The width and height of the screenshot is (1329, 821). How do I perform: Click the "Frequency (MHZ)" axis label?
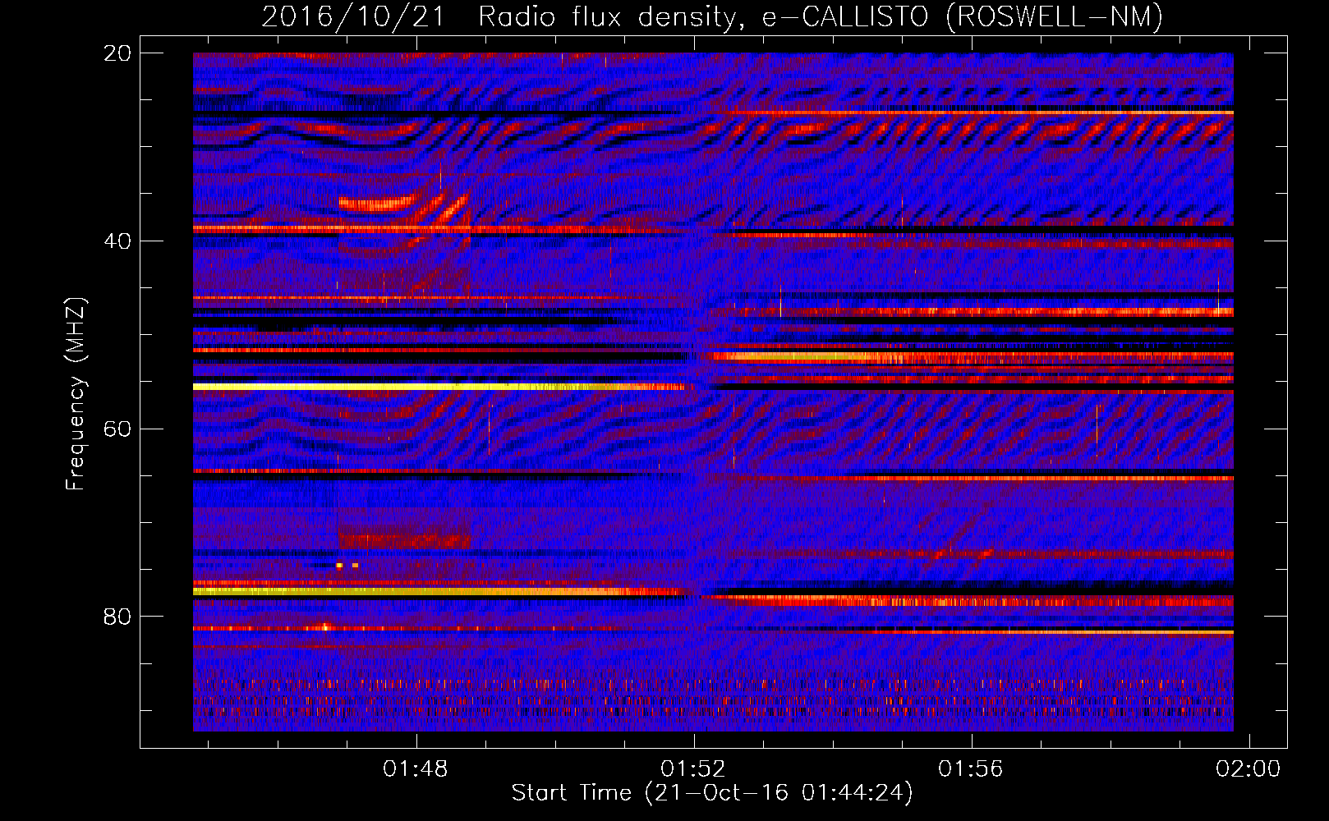tap(75, 394)
